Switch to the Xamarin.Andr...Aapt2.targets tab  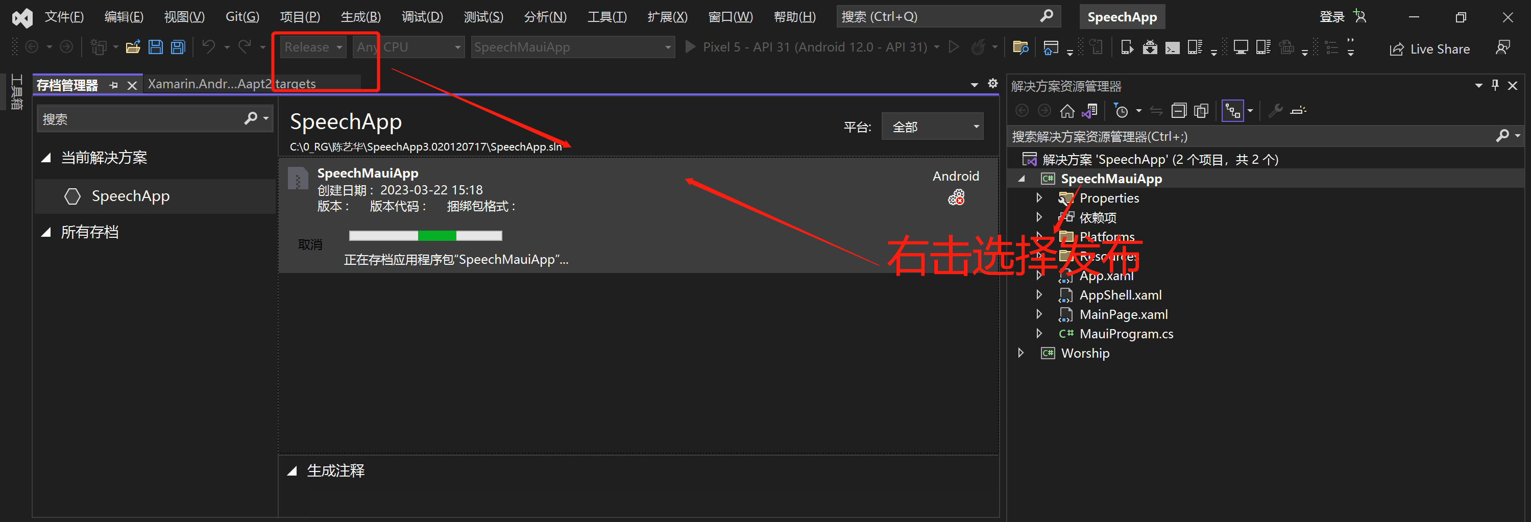pyautogui.click(x=232, y=84)
